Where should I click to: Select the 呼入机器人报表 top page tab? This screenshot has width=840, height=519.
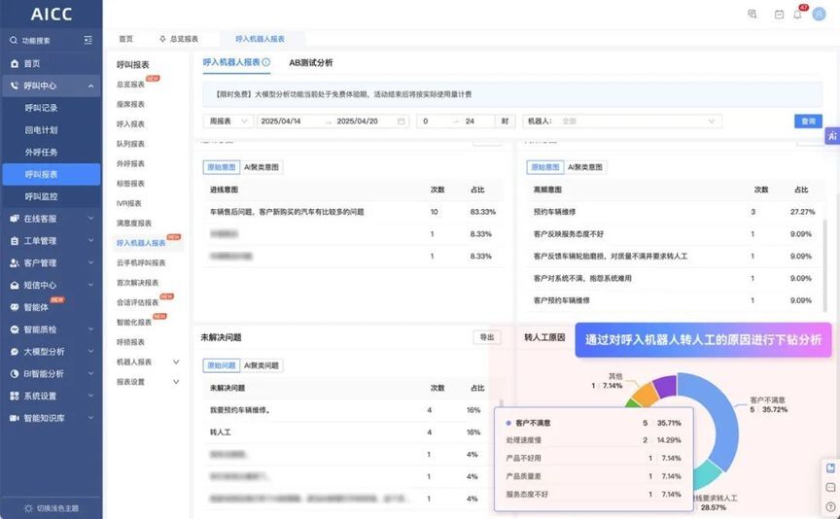(261, 39)
